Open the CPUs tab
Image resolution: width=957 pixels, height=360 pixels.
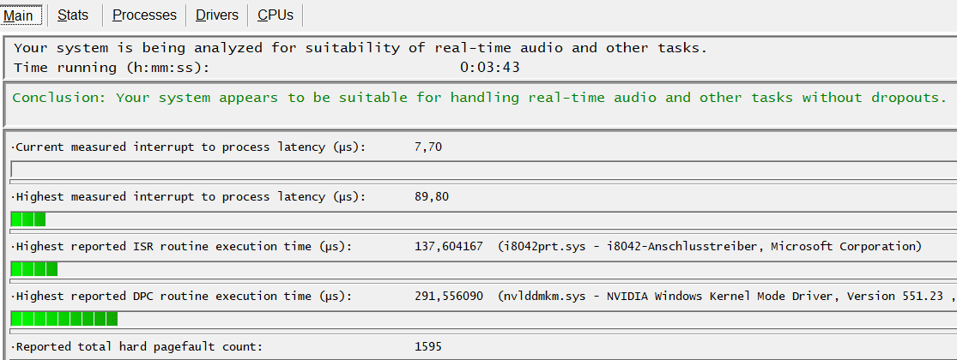pyautogui.click(x=275, y=15)
